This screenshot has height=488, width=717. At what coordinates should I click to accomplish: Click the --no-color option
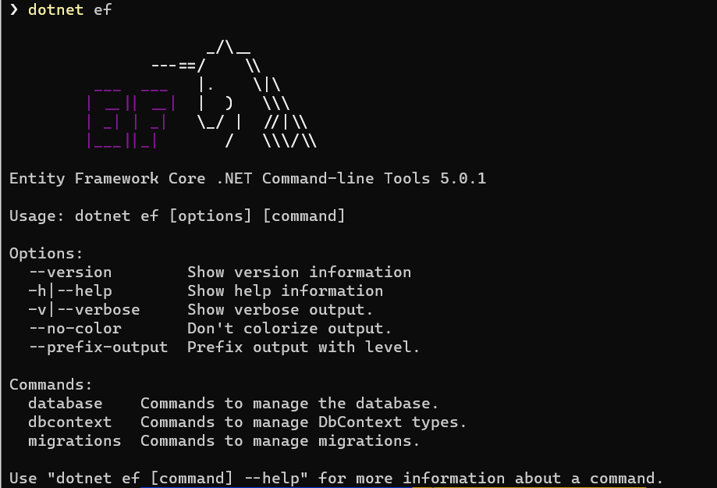pos(74,329)
